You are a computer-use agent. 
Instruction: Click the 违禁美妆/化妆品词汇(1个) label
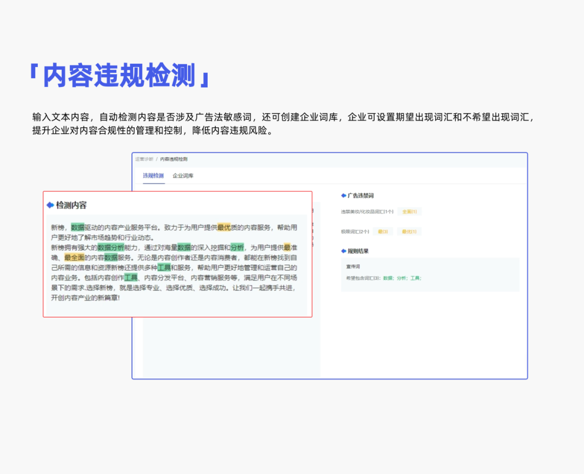367,212
